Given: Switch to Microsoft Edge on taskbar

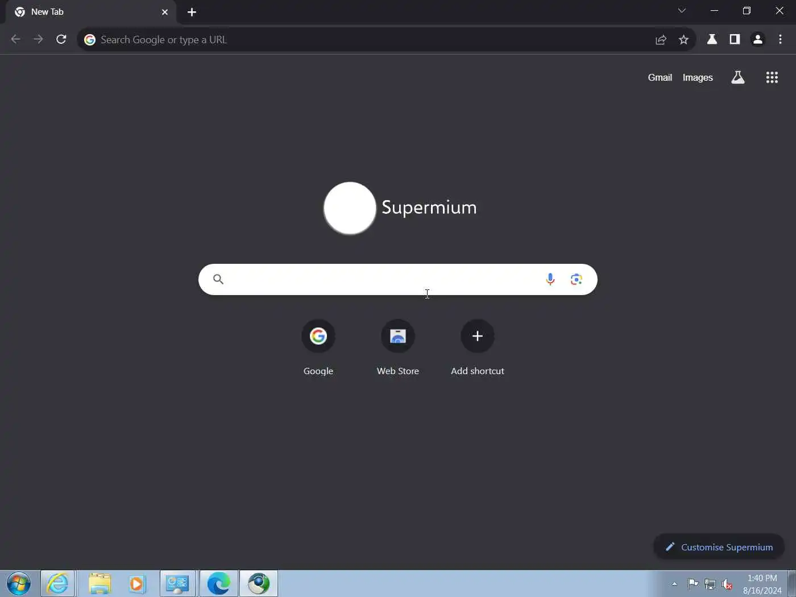Looking at the screenshot, I should pyautogui.click(x=218, y=583).
